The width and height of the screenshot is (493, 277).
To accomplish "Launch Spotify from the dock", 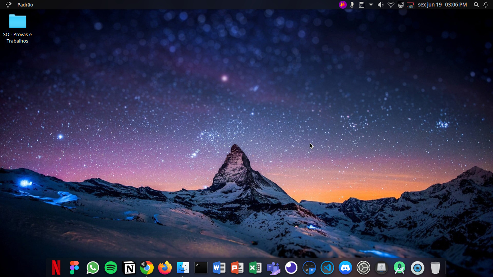I will click(x=111, y=268).
